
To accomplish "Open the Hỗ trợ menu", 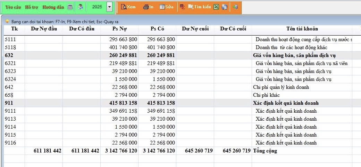I will click(x=32, y=7).
